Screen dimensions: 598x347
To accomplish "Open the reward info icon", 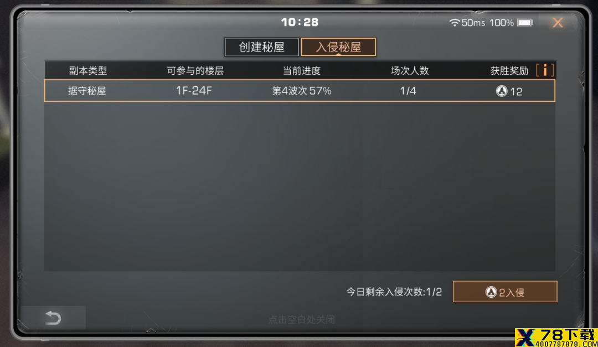I will [x=545, y=70].
